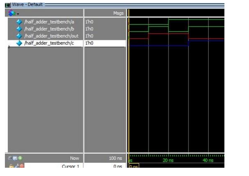Image resolution: width=249 pixels, height=176 pixels.
Task: Click the diamond icon for signal /half_adder_testbench/b
Action: click(19, 29)
